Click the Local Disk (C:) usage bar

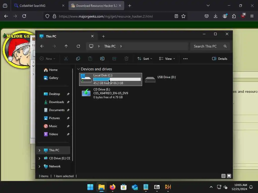(x=117, y=79)
